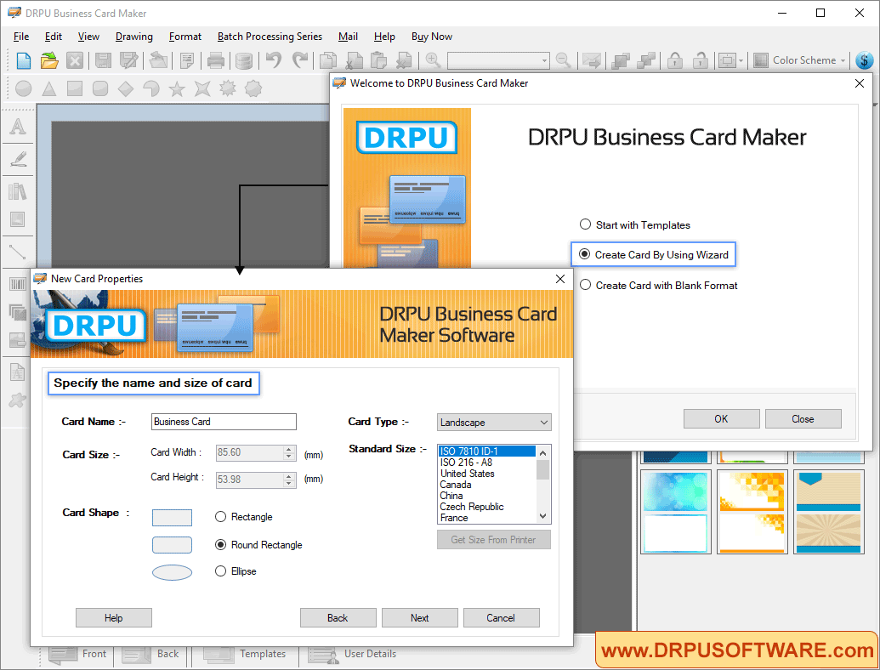Select the blue bokeh card template thumbnail

click(x=676, y=512)
